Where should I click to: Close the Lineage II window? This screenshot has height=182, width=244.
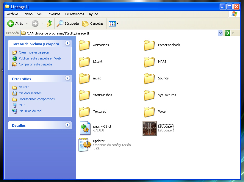[x=236, y=7]
